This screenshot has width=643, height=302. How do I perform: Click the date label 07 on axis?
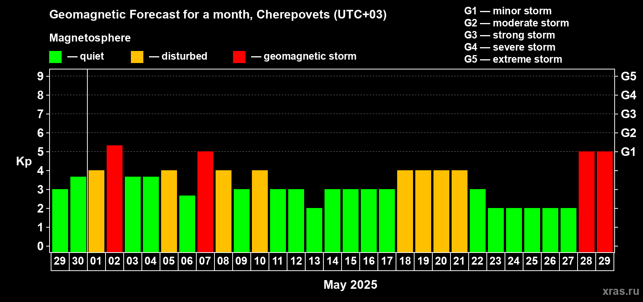(x=205, y=261)
